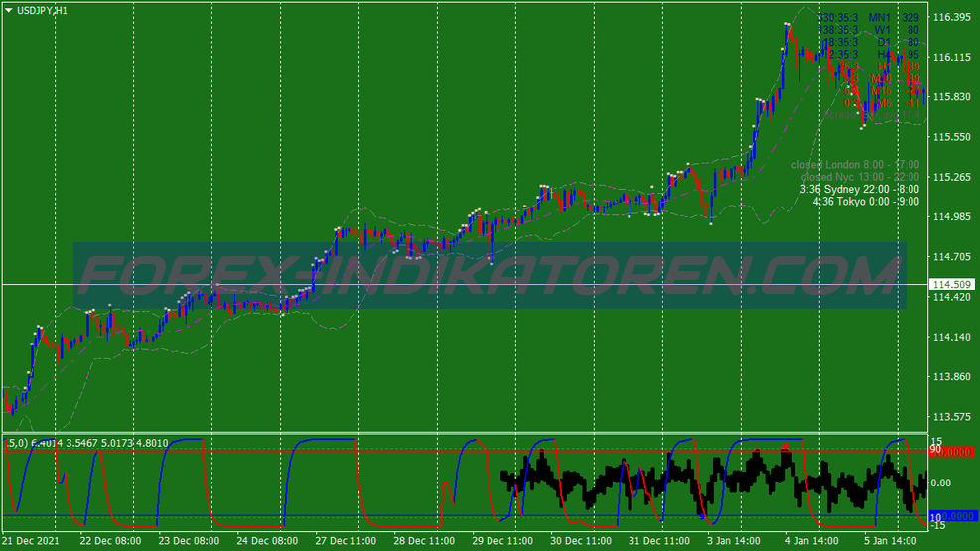The width and height of the screenshot is (980, 551).
Task: Click the Spread avg 17.4 text
Action: [x=872, y=115]
